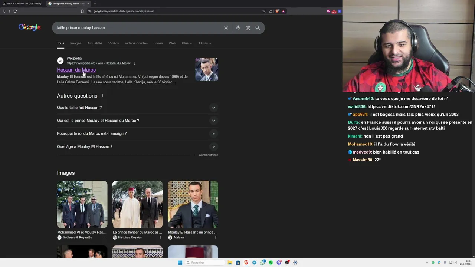Open WhatsApp from the taskbar

tap(263, 263)
